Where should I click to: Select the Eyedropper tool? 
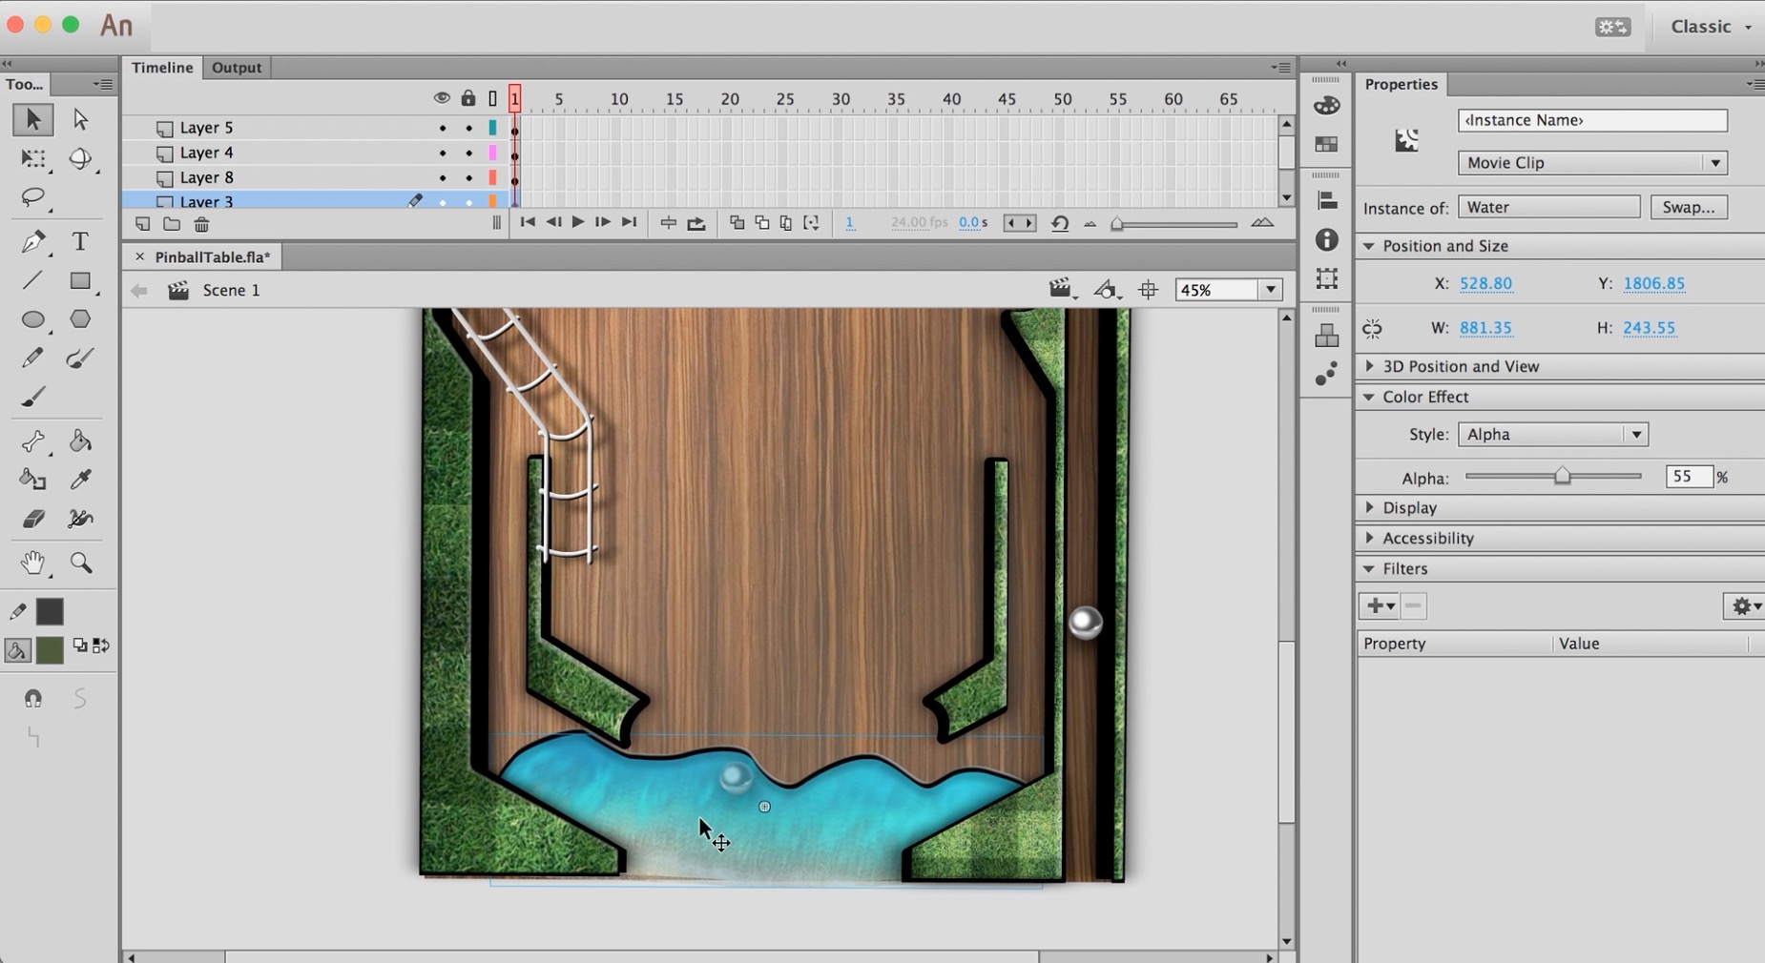coord(80,480)
